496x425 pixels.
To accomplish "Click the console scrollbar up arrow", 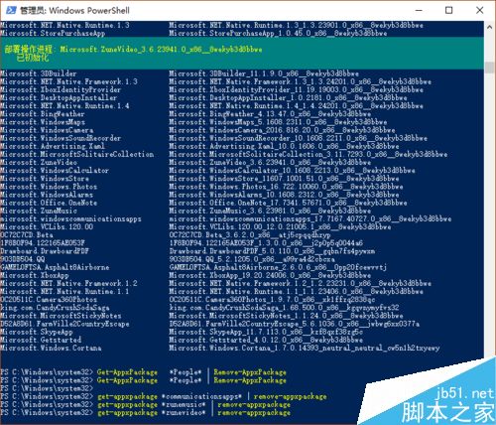I will tap(489, 27).
